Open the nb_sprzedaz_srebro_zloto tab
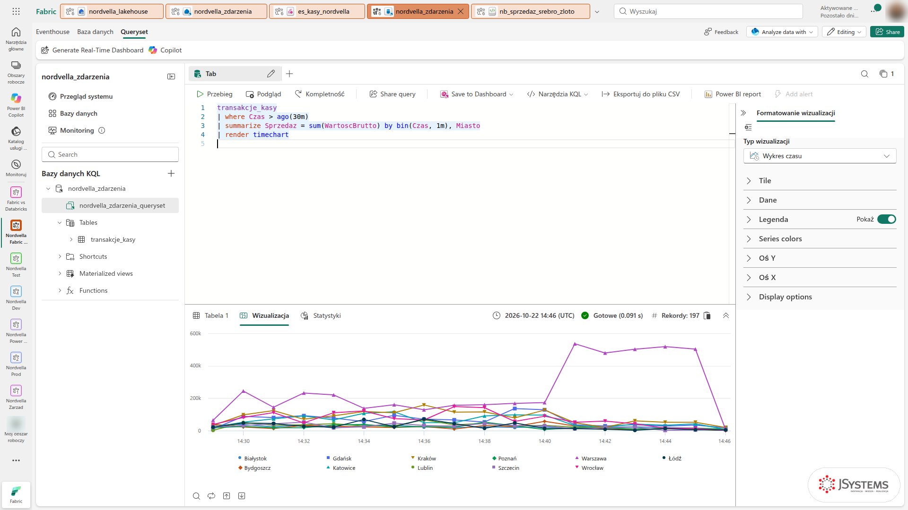 coord(530,11)
